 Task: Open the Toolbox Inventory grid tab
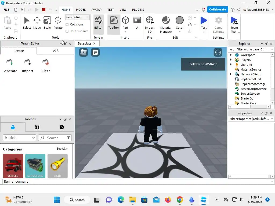[x=37, y=127]
